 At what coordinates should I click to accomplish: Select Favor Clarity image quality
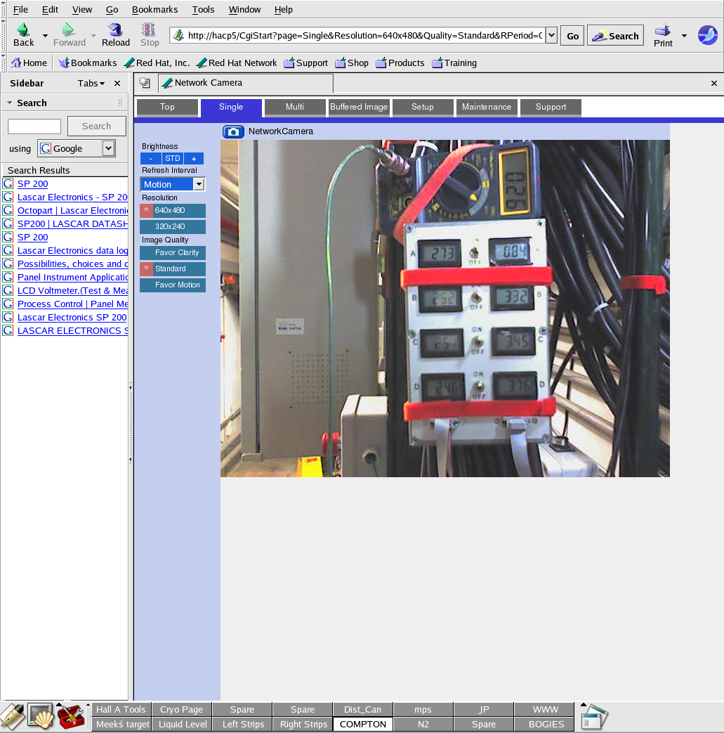(172, 252)
